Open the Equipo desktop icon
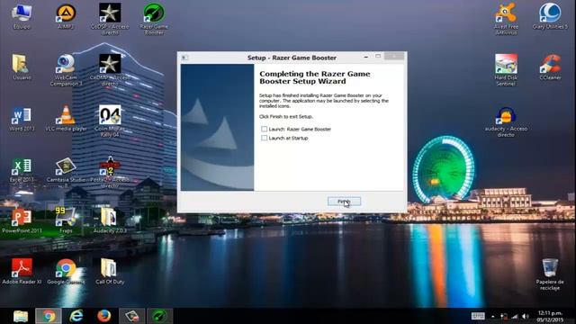 22,16
